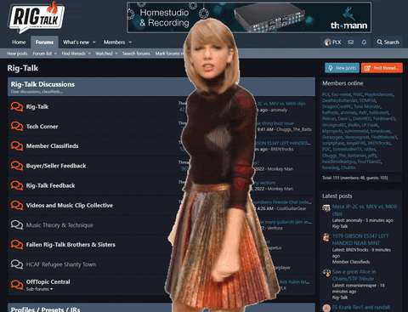
Task: Open the Watched sub-navigation item
Action: [x=104, y=54]
